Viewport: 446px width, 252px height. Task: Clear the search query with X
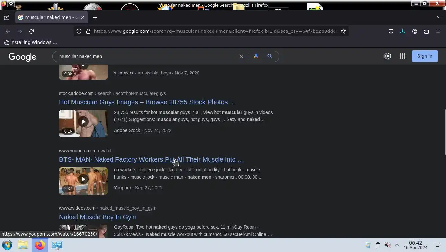click(x=241, y=56)
